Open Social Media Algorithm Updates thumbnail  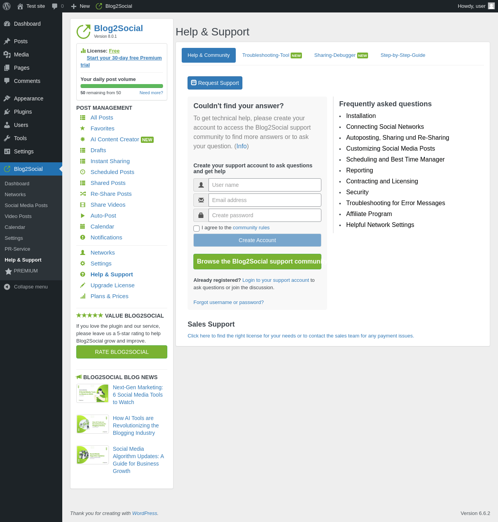(x=93, y=455)
